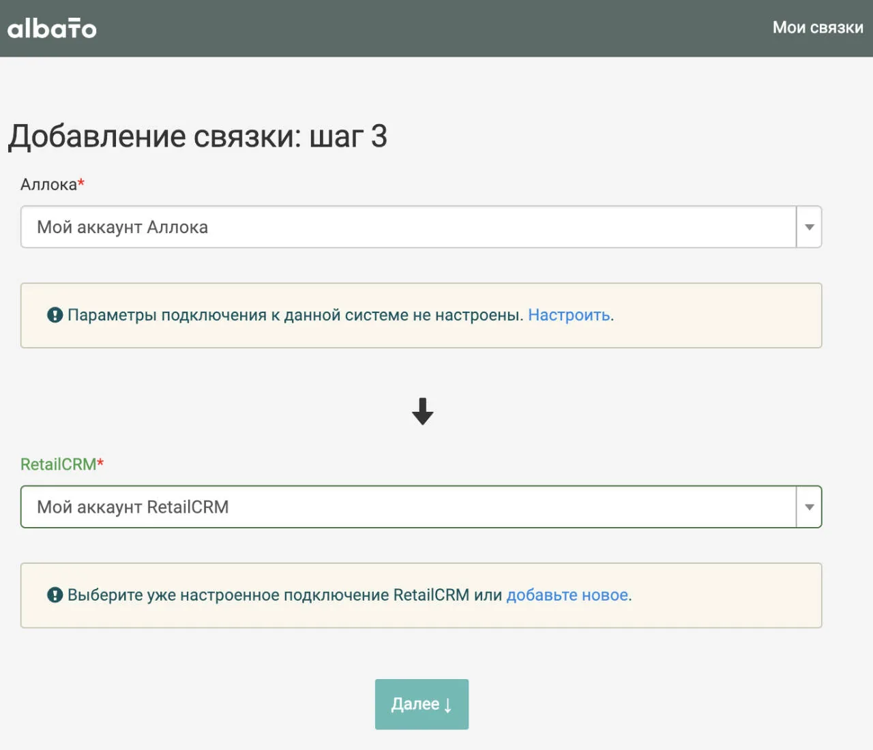
Task: Click the heading Добавление связки: шаг 3
Action: tap(198, 136)
